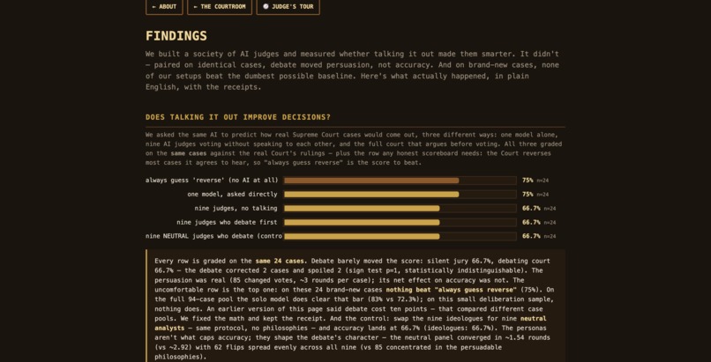
Task: Select the 'Does talking it out improve decisions?' heading
Action: coord(238,117)
